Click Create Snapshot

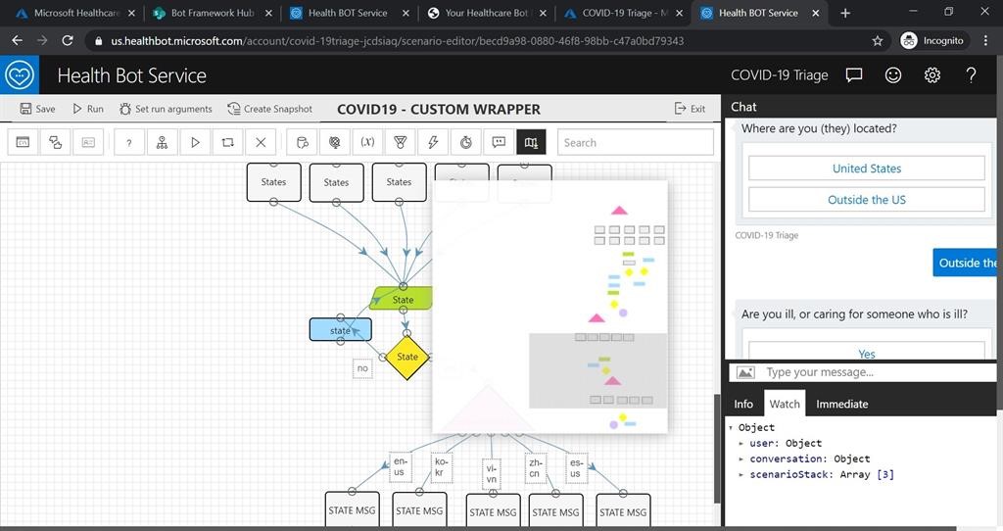(270, 109)
